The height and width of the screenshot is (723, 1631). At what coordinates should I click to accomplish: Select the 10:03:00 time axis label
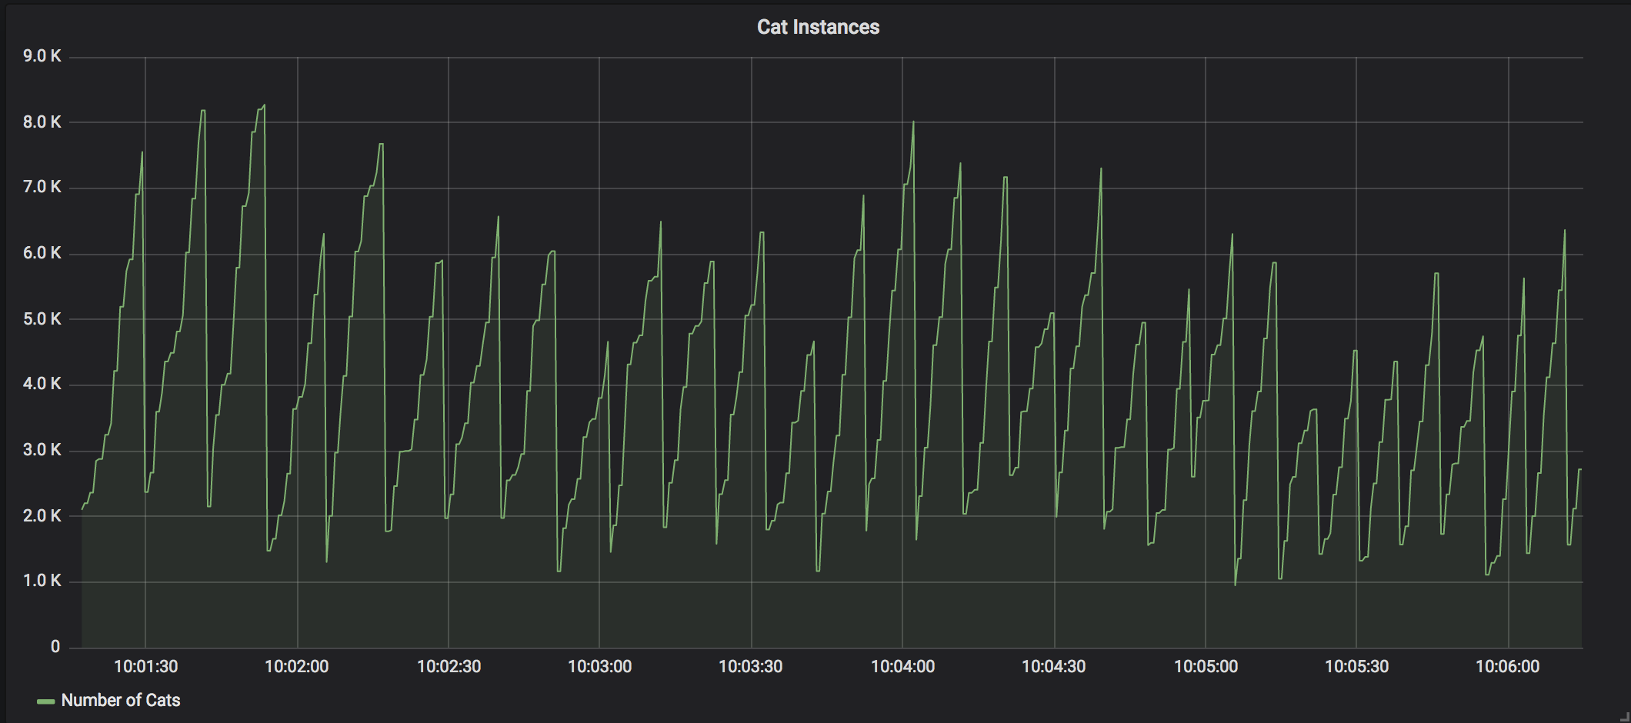pyautogui.click(x=599, y=667)
